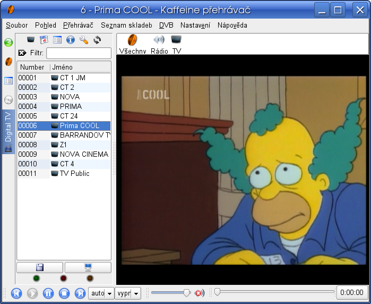371x304 pixels.
Task: Open the program guide list icon
Action: pos(57,39)
